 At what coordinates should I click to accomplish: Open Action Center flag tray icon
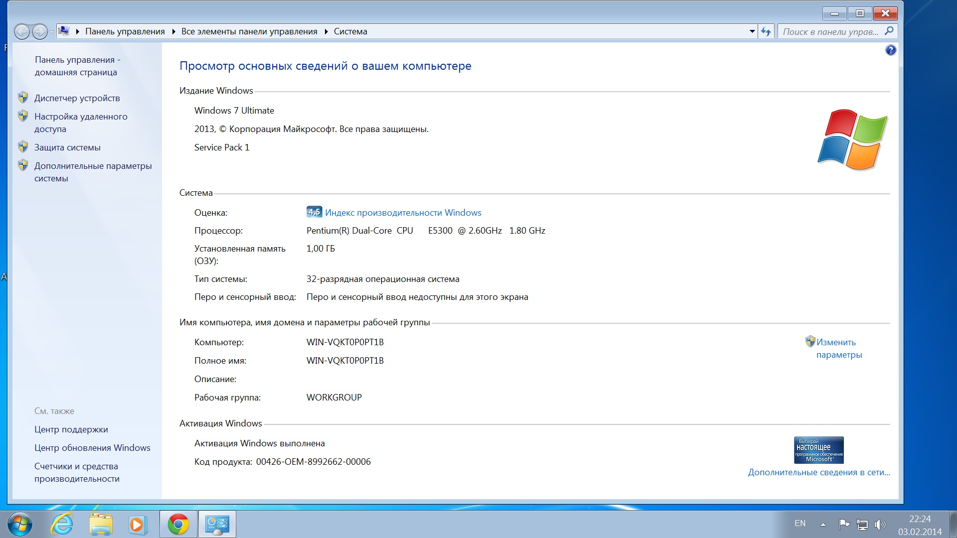point(843,524)
